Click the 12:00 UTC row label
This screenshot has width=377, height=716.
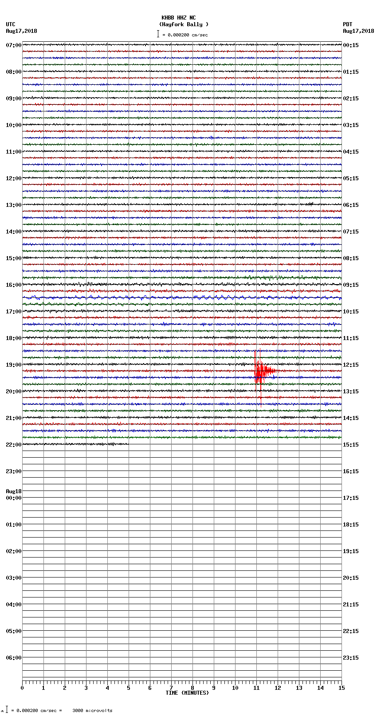(x=14, y=178)
